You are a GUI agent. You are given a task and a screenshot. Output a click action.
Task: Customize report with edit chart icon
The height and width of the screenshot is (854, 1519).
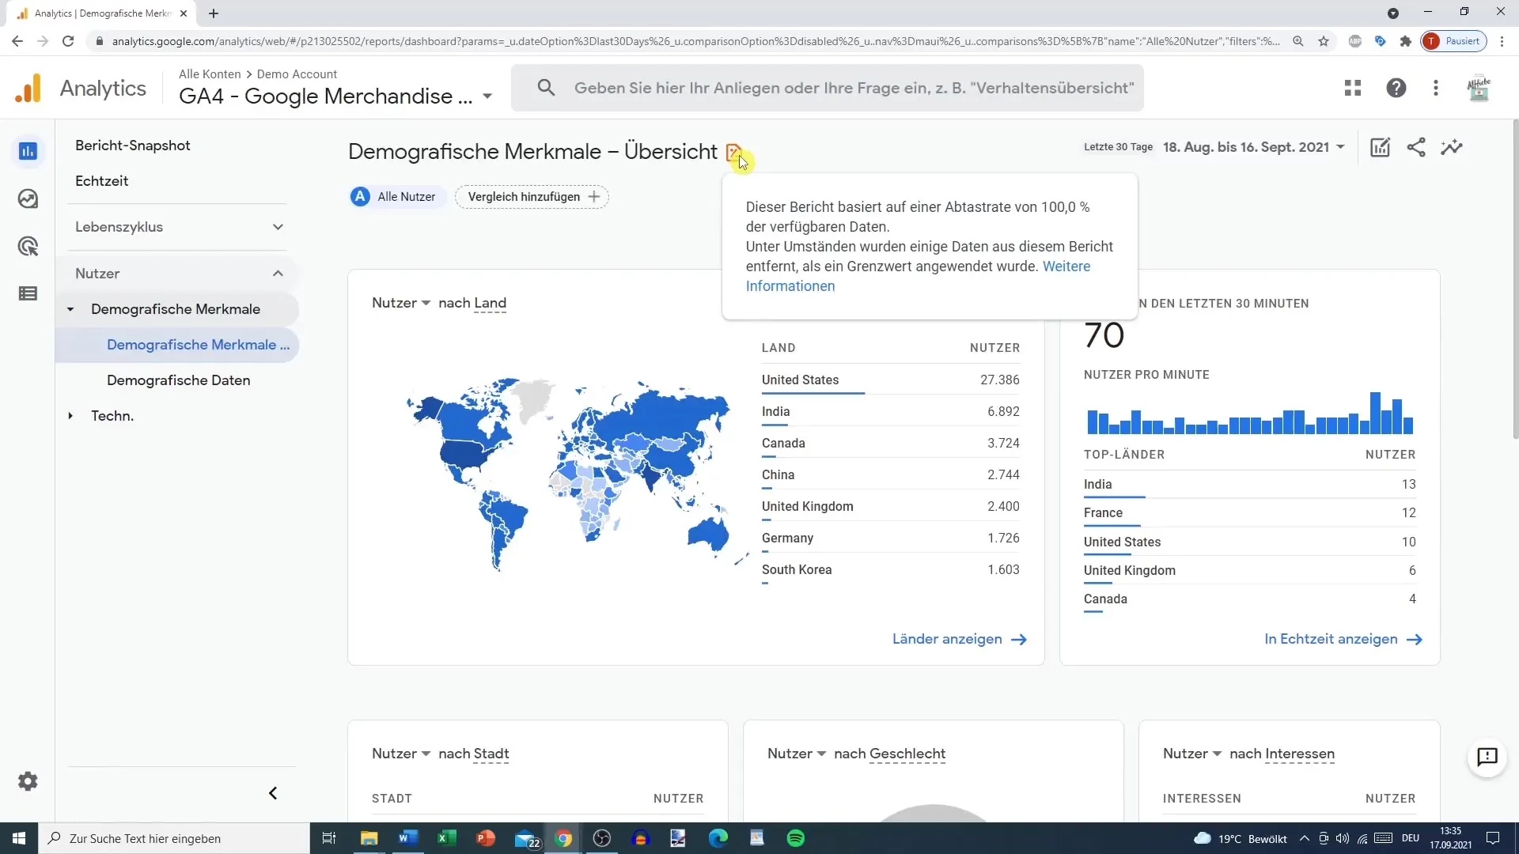pyautogui.click(x=1380, y=147)
